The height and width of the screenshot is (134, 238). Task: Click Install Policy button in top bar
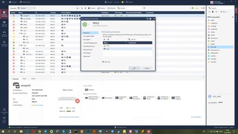tap(25, 2)
